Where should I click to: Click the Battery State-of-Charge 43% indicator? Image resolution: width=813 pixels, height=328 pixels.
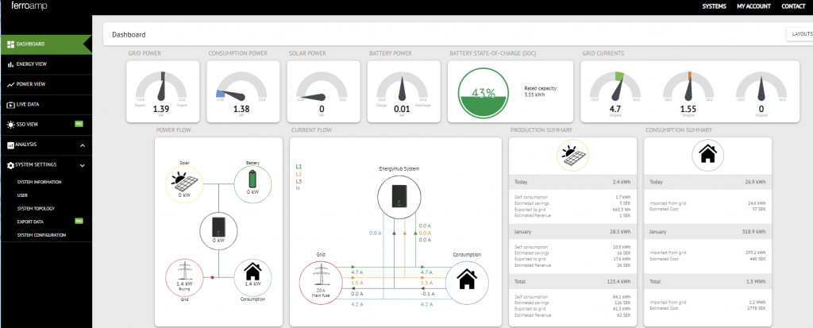coord(479,93)
